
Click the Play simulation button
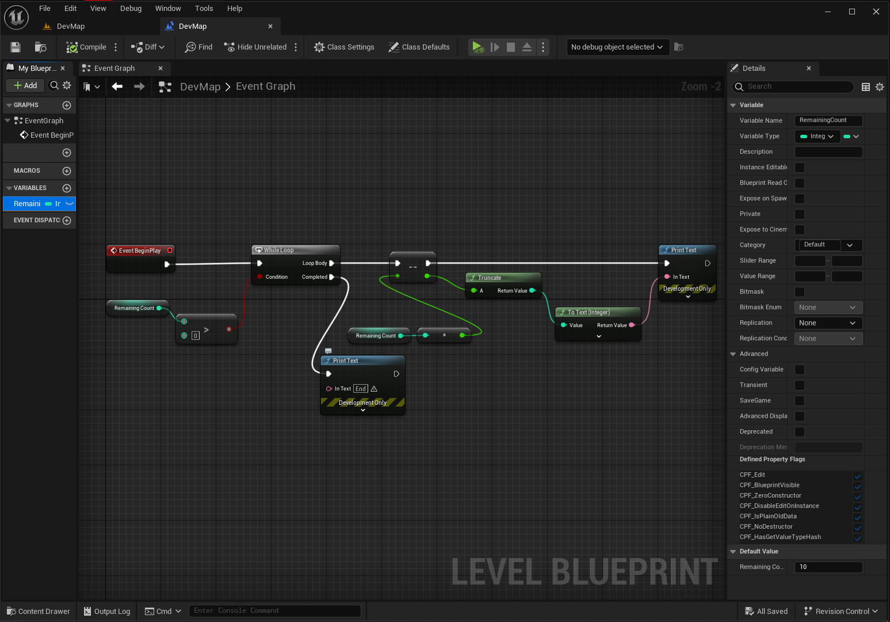coord(478,47)
